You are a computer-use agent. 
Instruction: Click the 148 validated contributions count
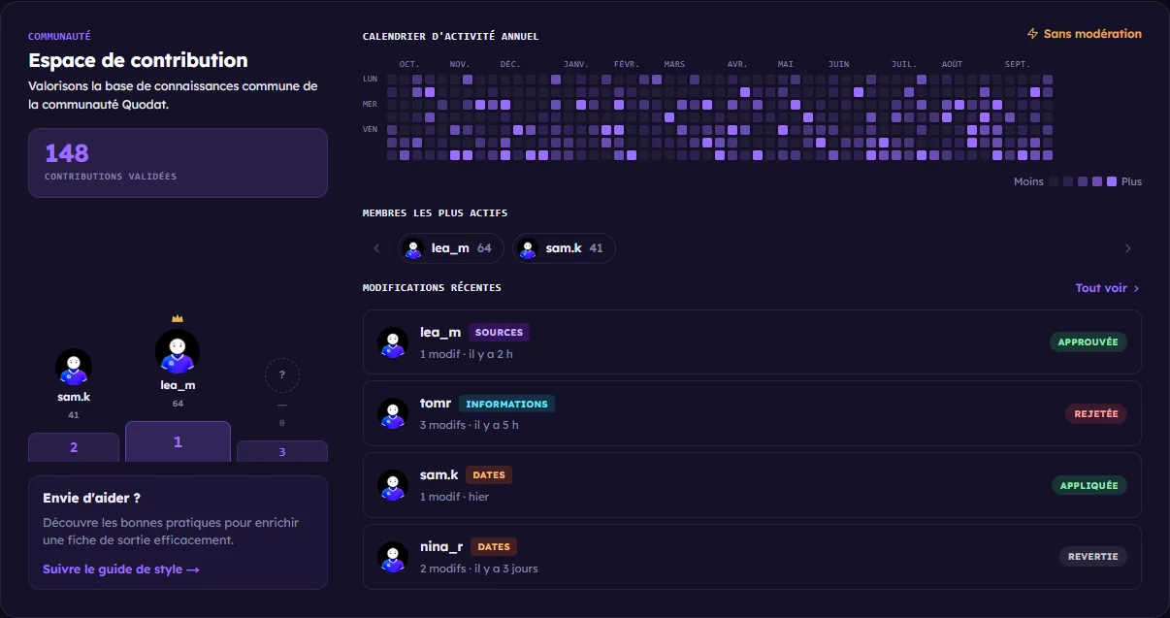(x=67, y=153)
